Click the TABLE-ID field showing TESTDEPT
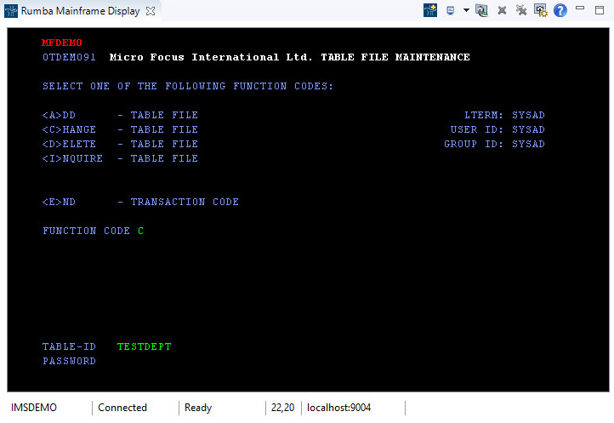 coord(144,346)
